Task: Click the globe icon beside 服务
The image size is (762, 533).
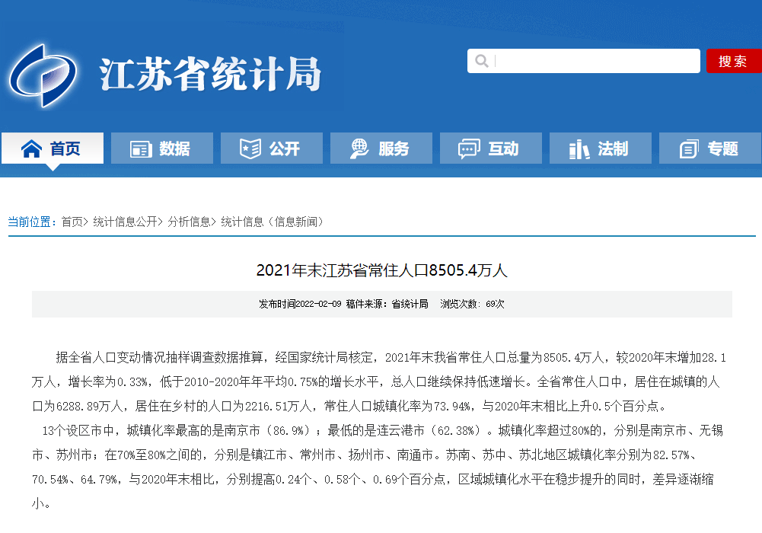Action: coord(359,148)
